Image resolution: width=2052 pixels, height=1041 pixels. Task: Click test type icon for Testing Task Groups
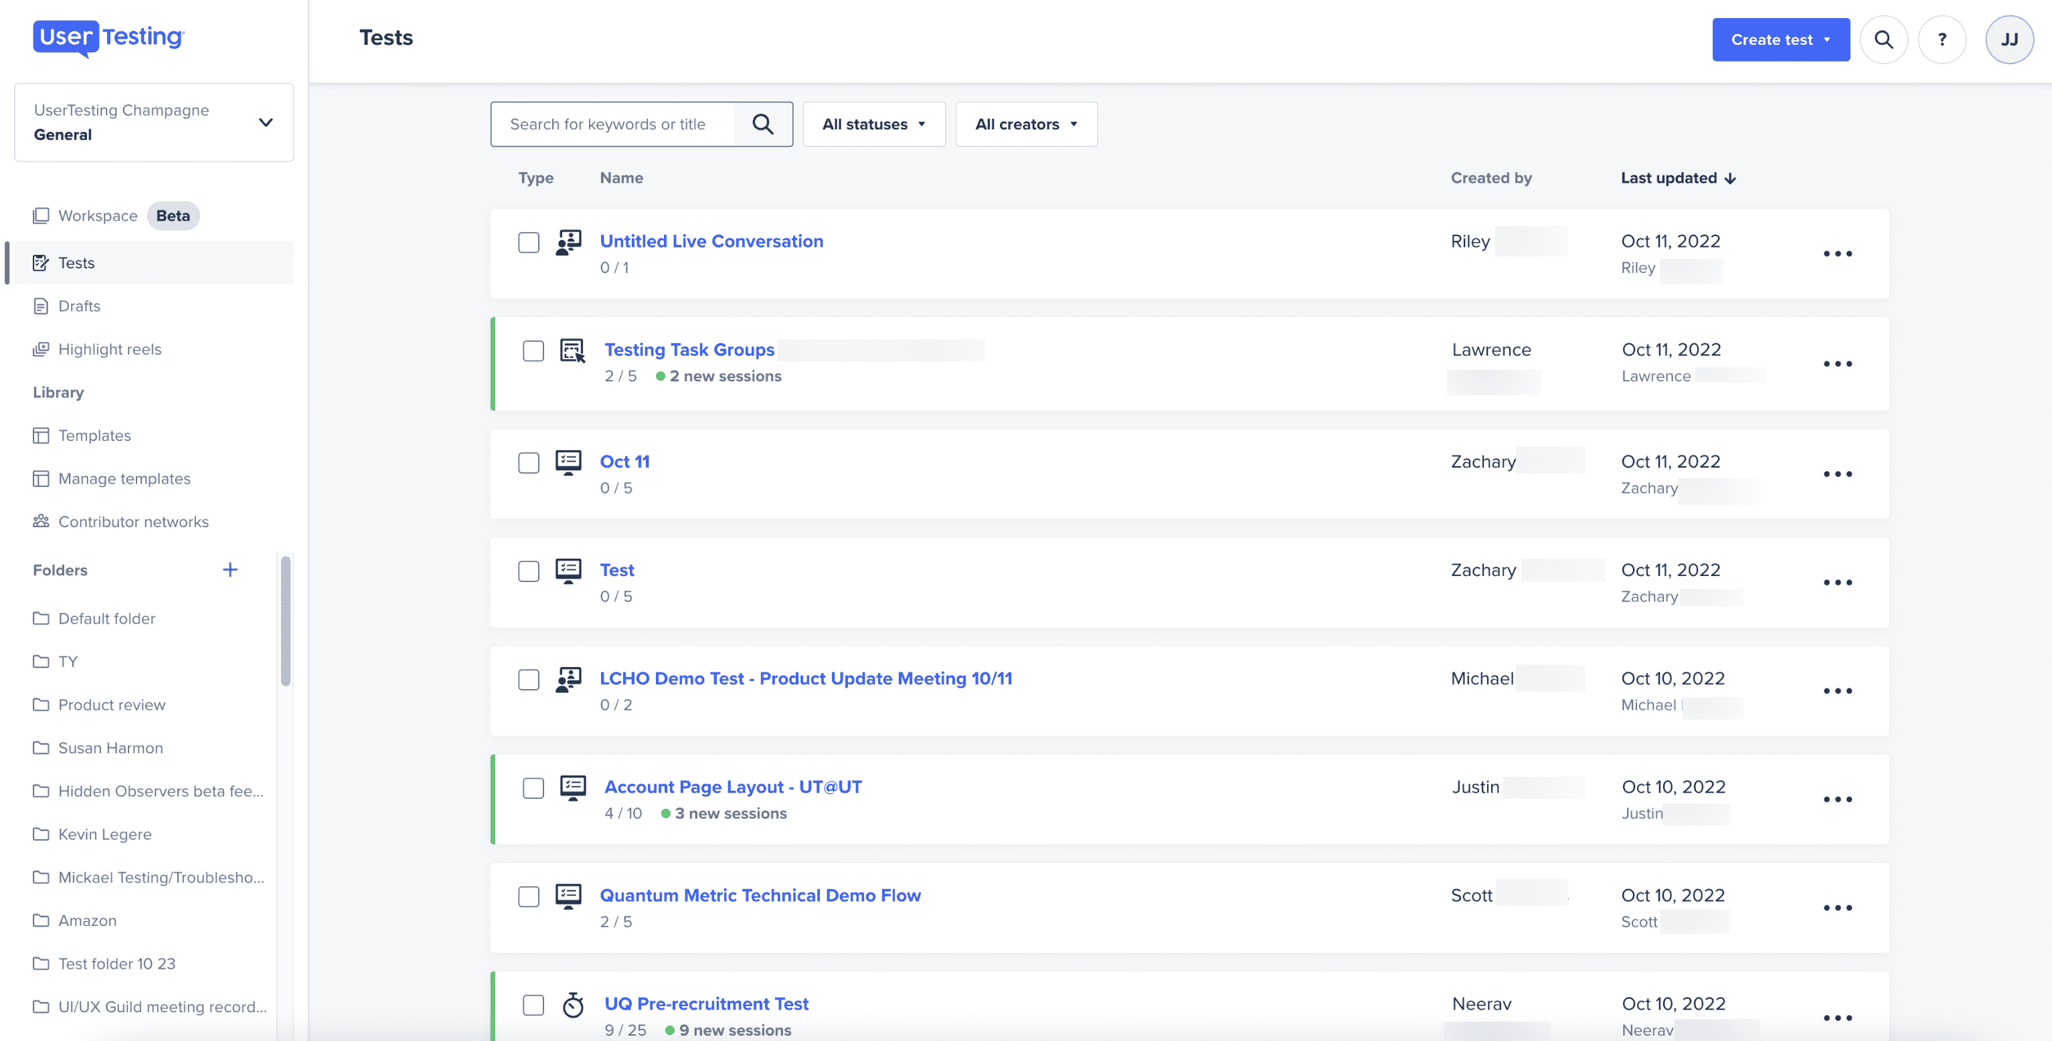[x=573, y=351]
